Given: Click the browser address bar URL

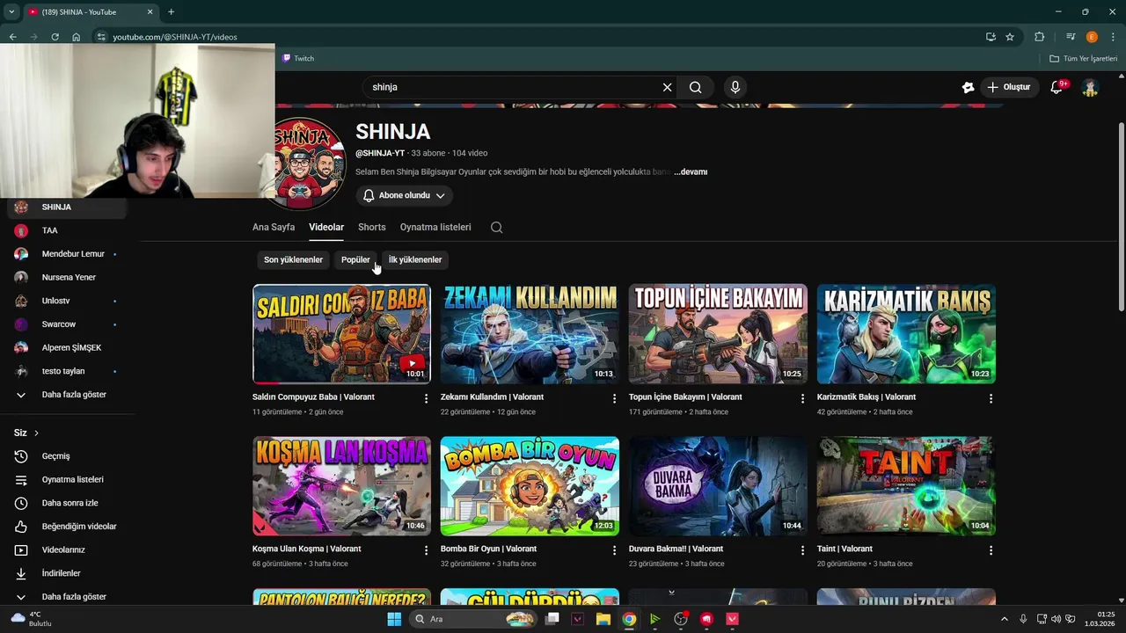Looking at the screenshot, I should tap(175, 37).
